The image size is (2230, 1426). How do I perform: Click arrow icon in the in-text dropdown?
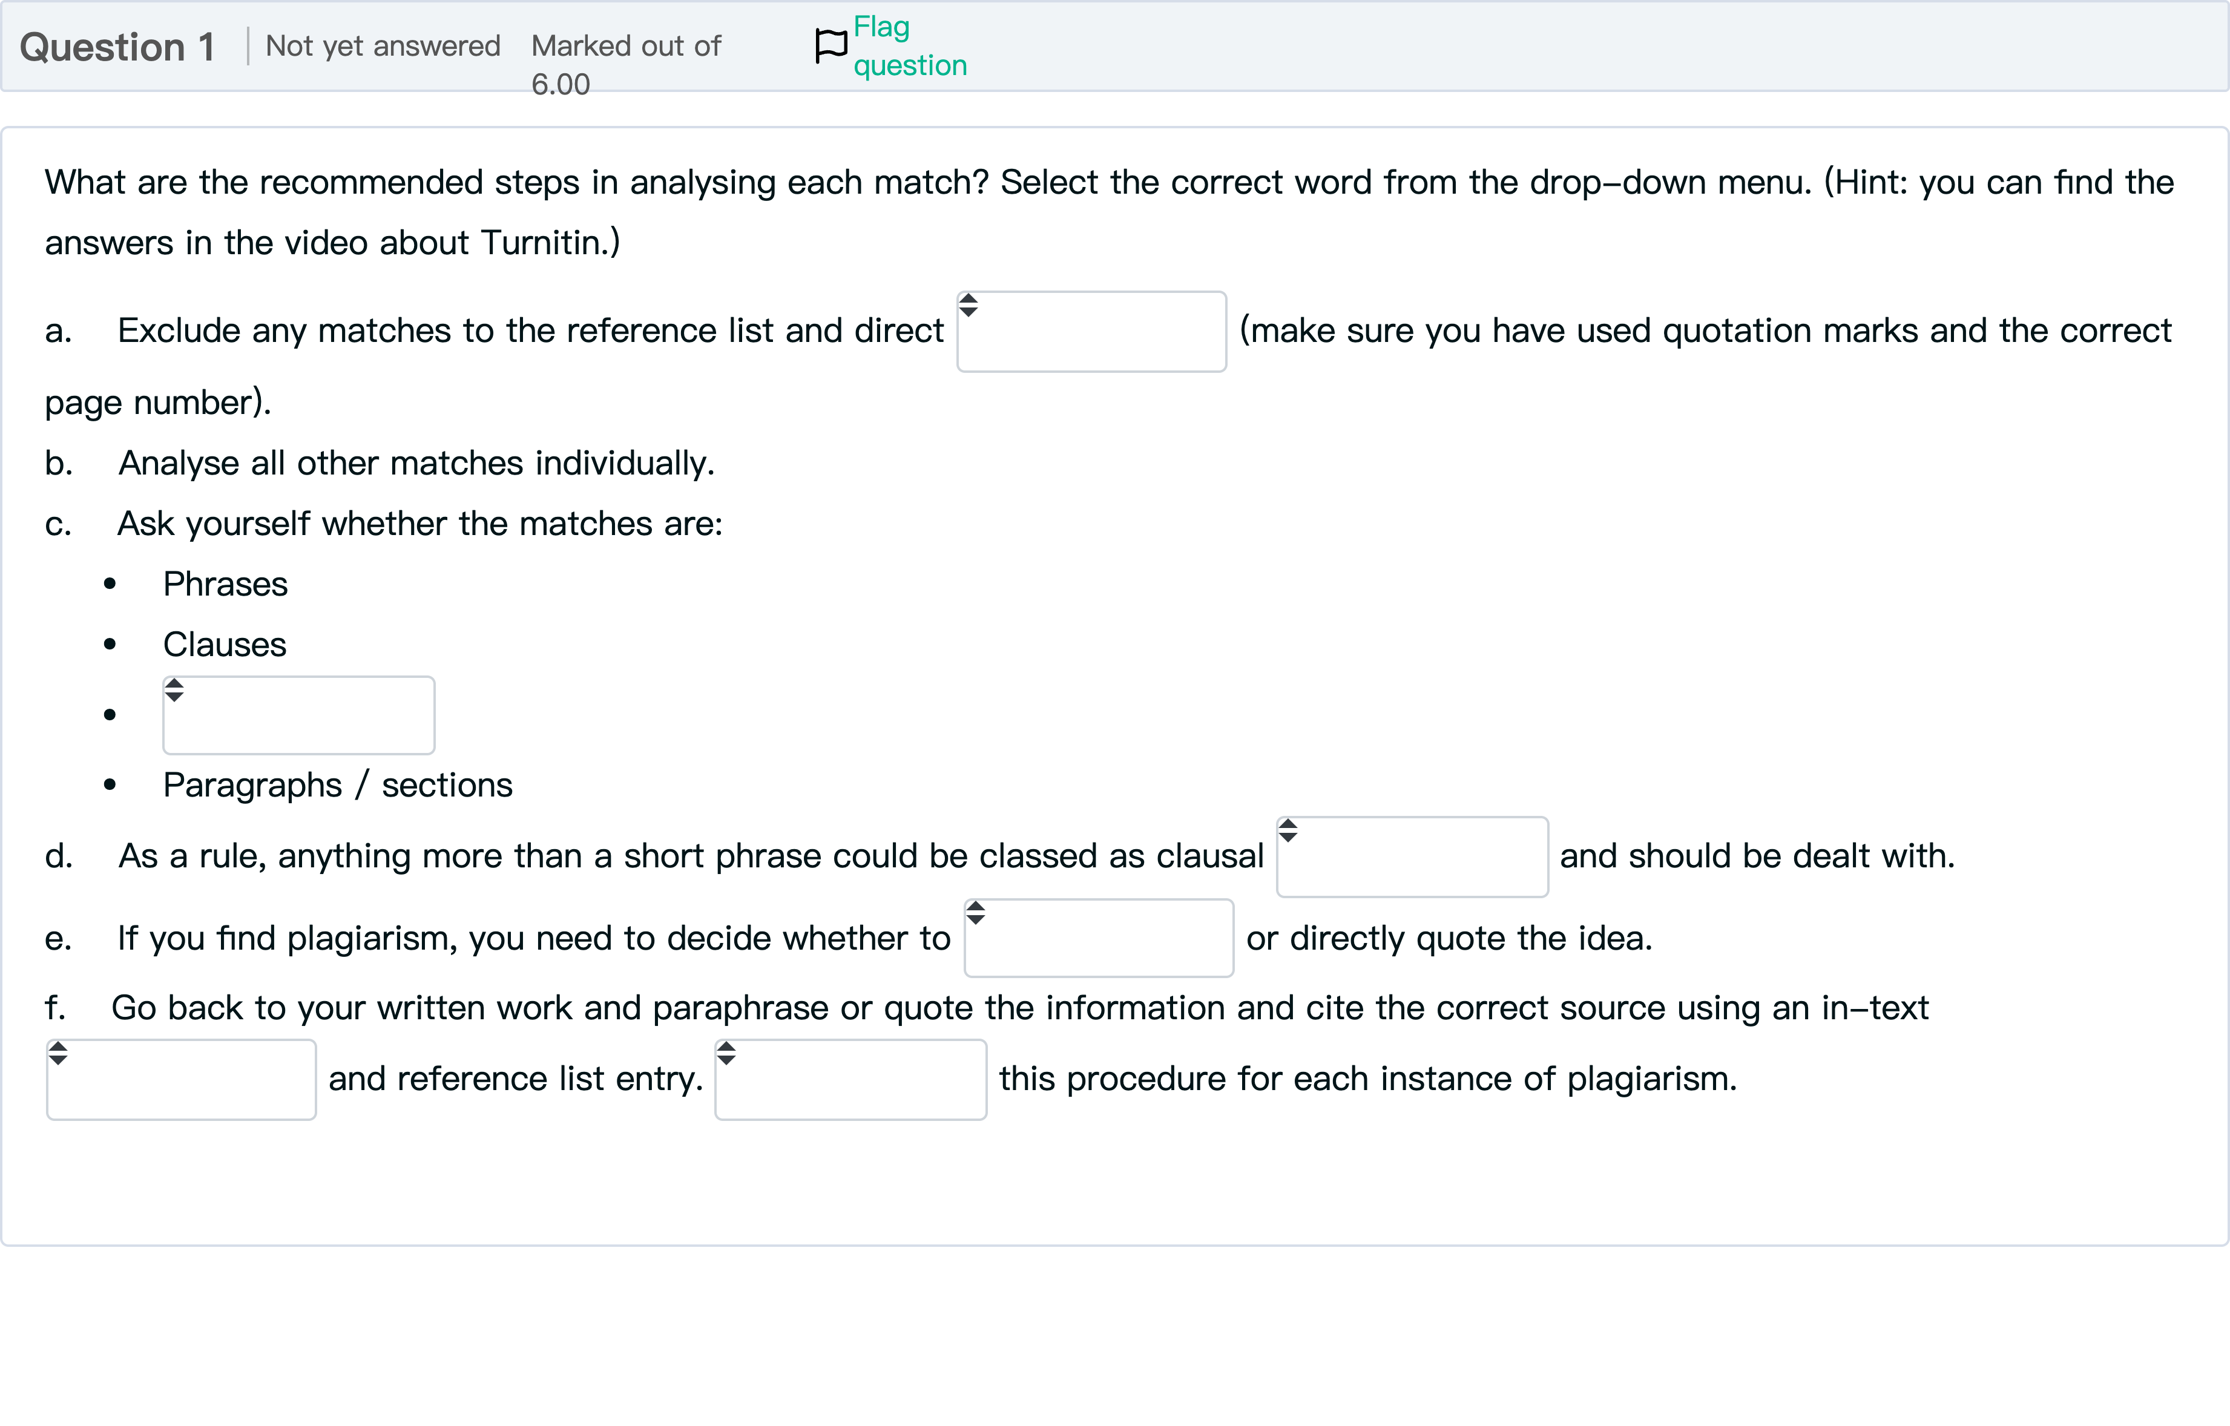click(x=58, y=1053)
